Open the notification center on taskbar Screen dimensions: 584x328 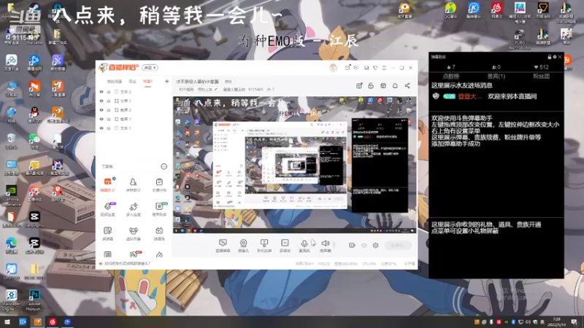pos(575,322)
